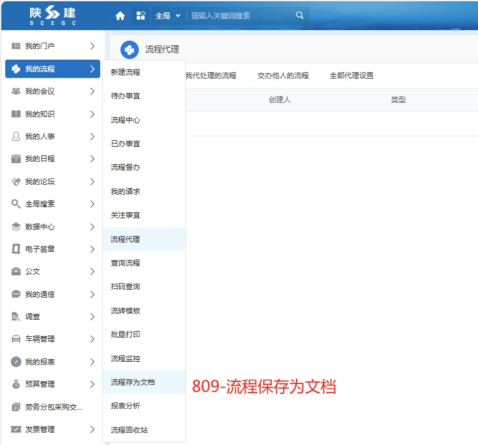Open the 全局 search scope dropdown
This screenshot has width=478, height=445.
168,16
